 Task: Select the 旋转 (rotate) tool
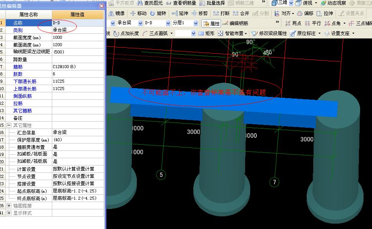tap(158, 13)
